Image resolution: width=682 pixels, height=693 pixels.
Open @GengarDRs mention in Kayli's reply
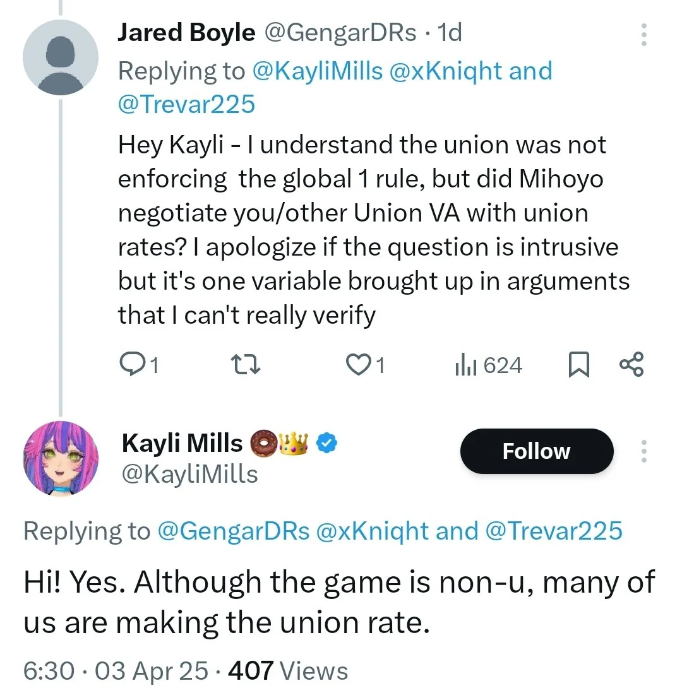pos(233,531)
